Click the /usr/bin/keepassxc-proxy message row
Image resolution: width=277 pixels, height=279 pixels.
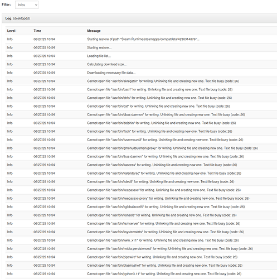141,198
